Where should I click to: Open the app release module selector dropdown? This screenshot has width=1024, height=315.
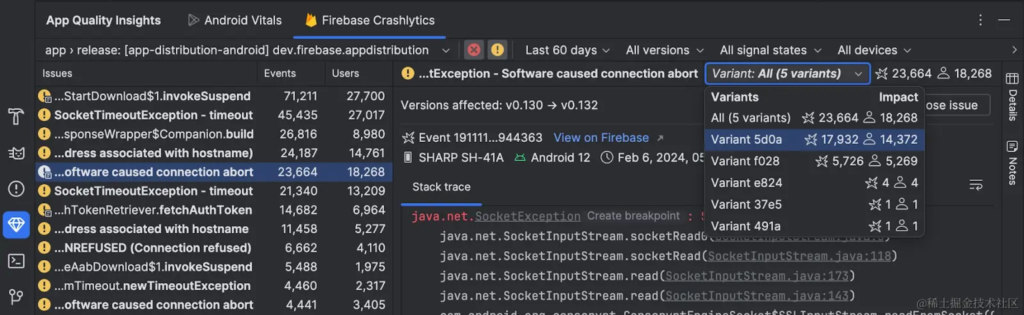point(248,50)
